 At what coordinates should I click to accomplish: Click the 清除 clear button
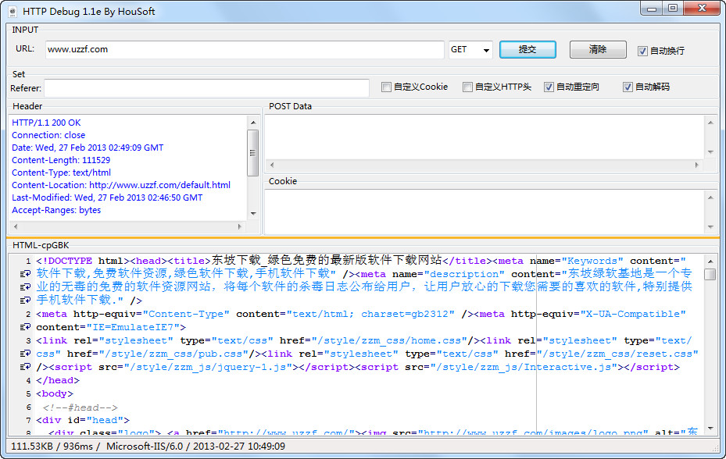[598, 49]
